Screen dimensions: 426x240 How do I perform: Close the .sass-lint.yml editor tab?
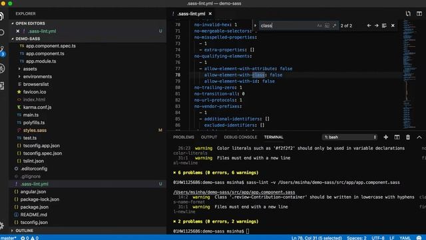(x=210, y=13)
